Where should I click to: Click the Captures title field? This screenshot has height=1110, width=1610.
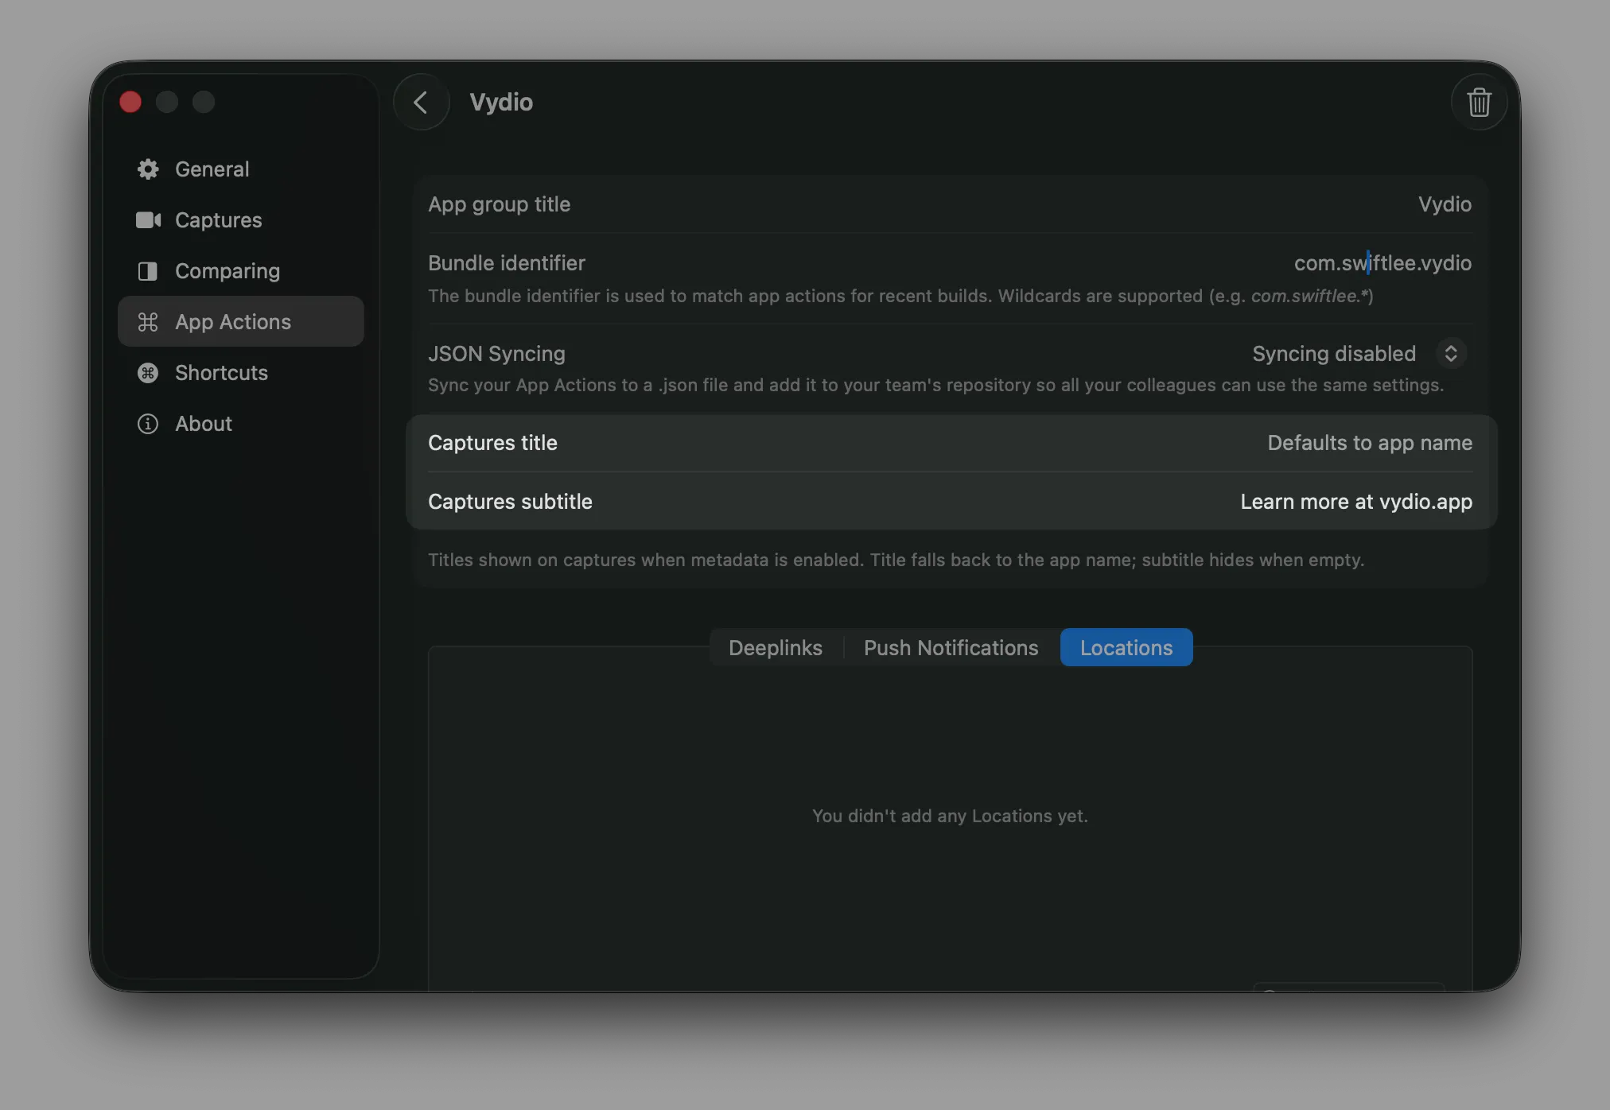[x=1370, y=443]
